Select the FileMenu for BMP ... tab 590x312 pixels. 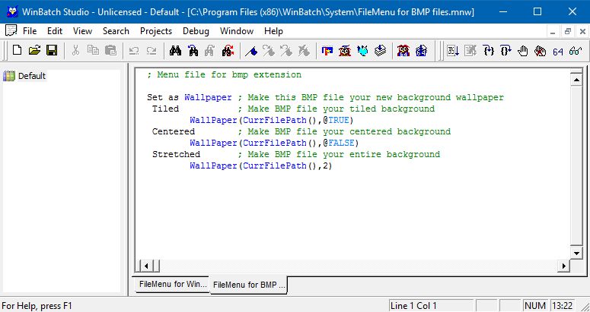249,285
